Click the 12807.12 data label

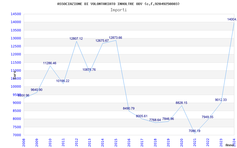click(76, 39)
